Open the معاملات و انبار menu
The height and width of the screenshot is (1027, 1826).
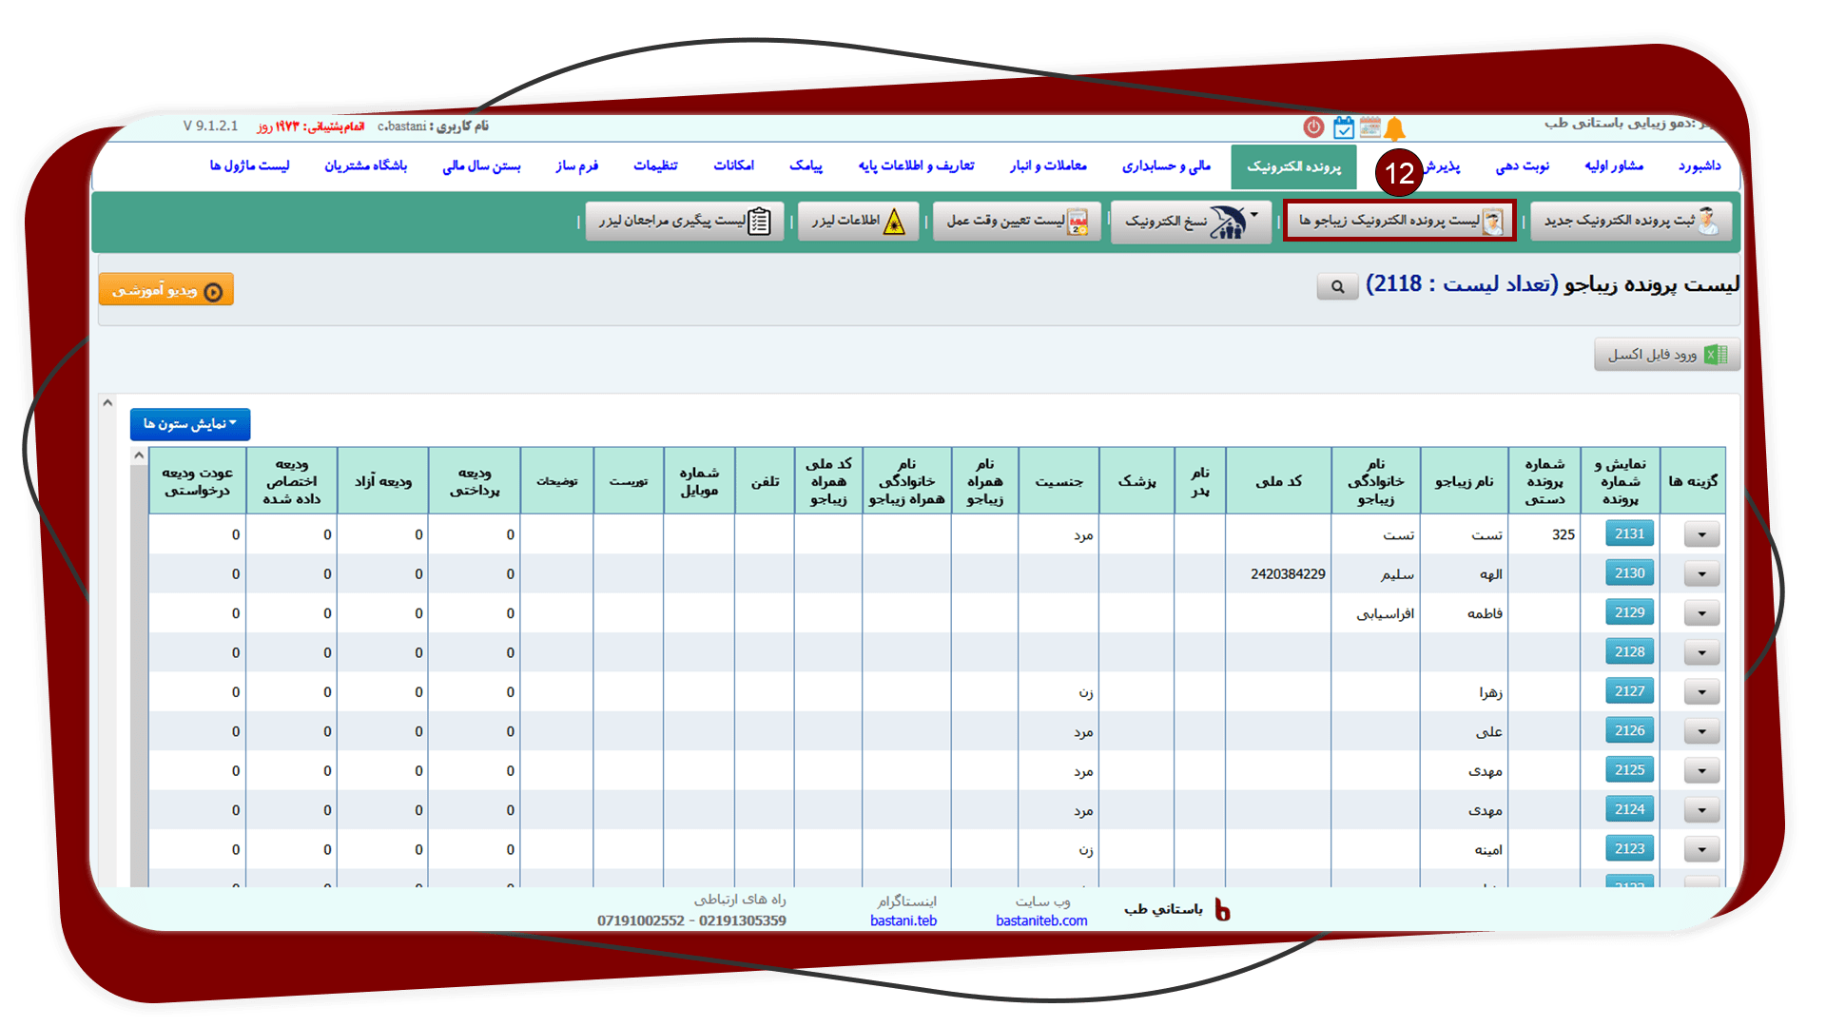[1048, 166]
